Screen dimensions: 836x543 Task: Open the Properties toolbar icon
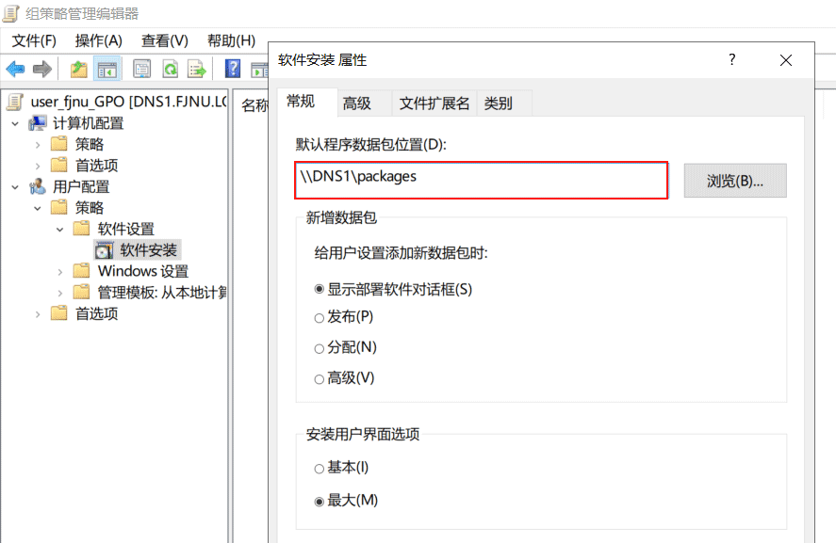[x=141, y=69]
